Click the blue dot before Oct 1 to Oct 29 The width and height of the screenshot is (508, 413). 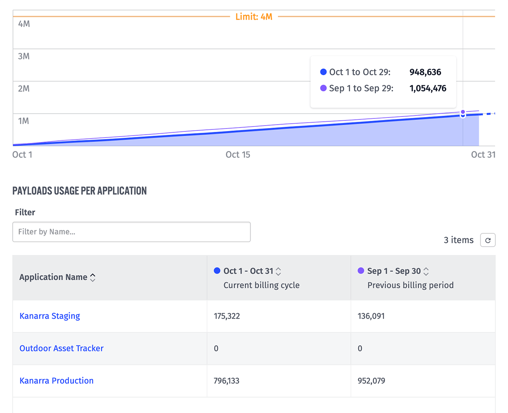323,72
